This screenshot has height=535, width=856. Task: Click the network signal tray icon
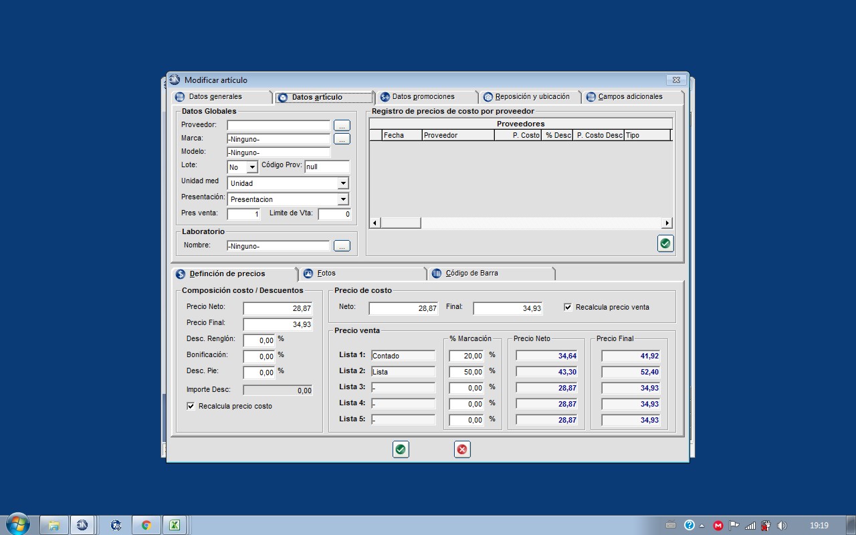click(x=750, y=526)
